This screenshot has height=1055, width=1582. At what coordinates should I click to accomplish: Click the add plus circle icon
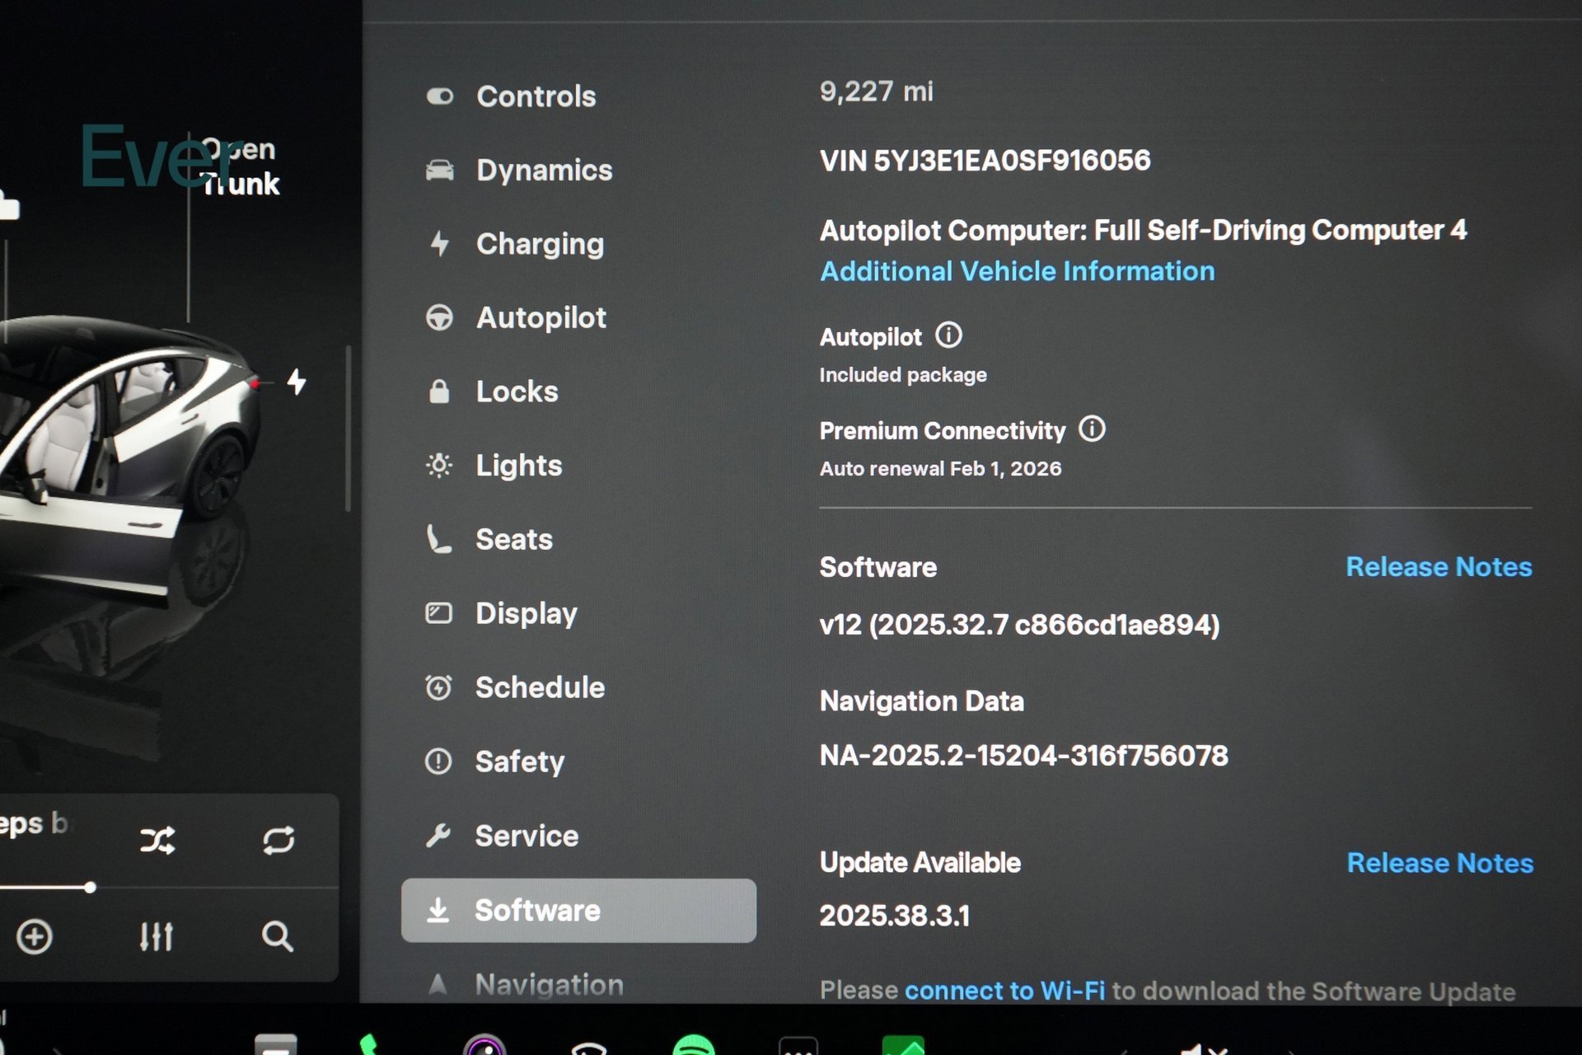35,936
